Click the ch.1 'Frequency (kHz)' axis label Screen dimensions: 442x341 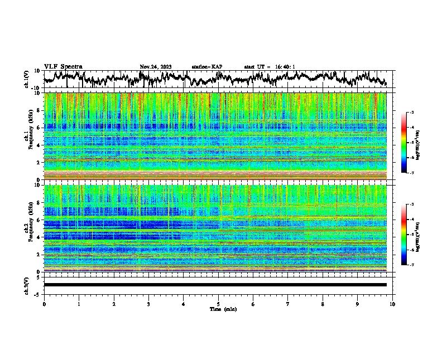[31, 130]
